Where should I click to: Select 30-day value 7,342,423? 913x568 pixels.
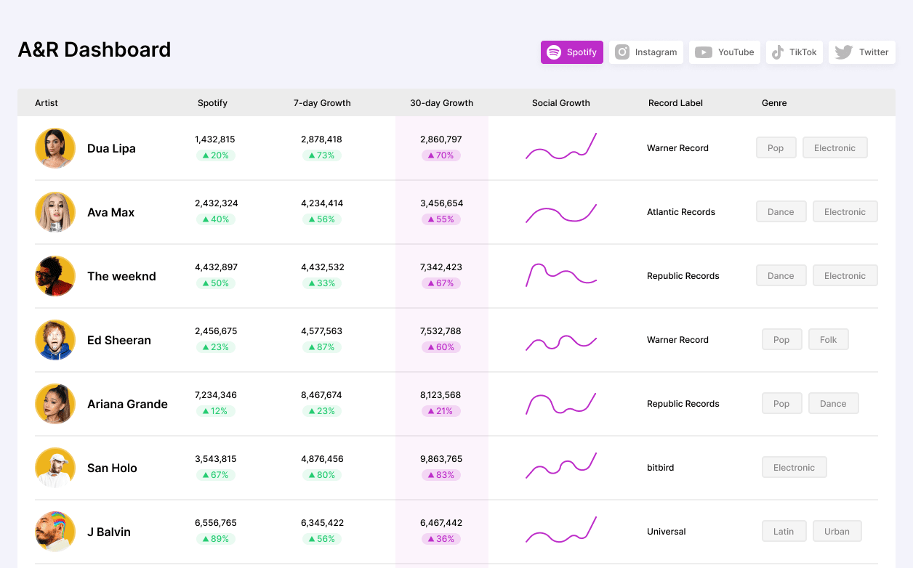pyautogui.click(x=441, y=267)
